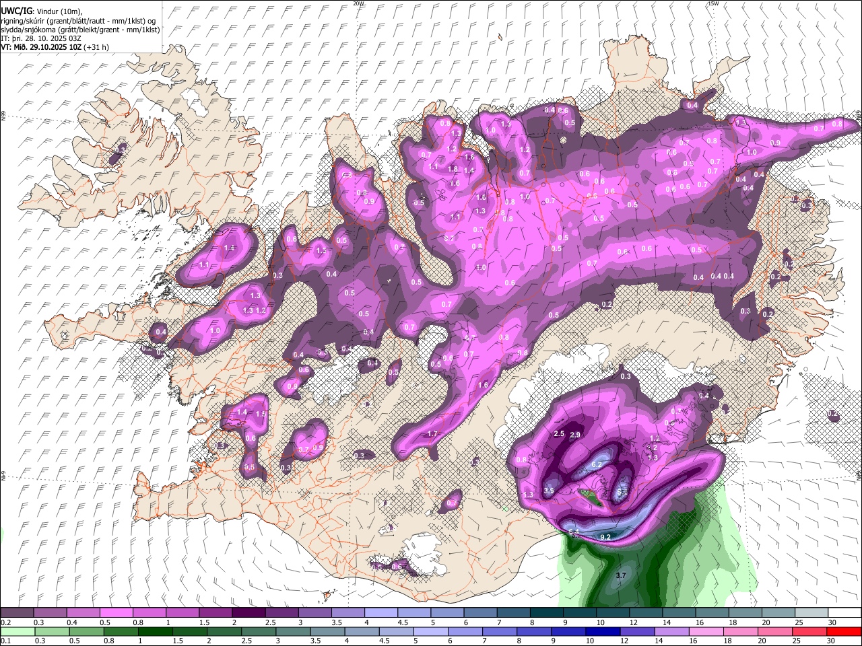This screenshot has height=646, width=862.
Task: Click the IT initial time 28. 10. 2025 03Z line
Action: coord(41,38)
